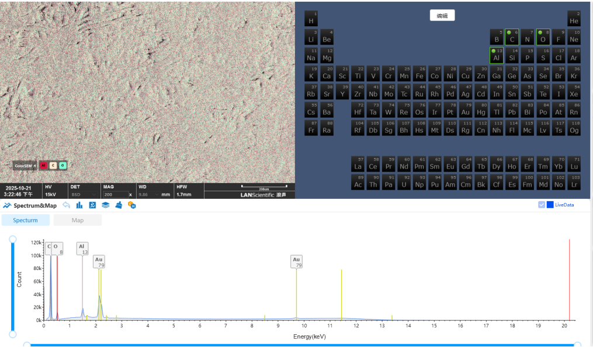Click the green O ColorSEM element badge
Viewport: 593px width, 347px height.
63,165
